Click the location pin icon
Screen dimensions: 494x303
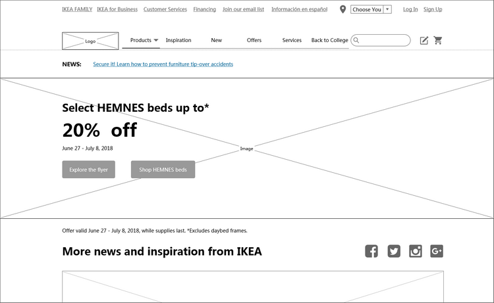click(343, 9)
